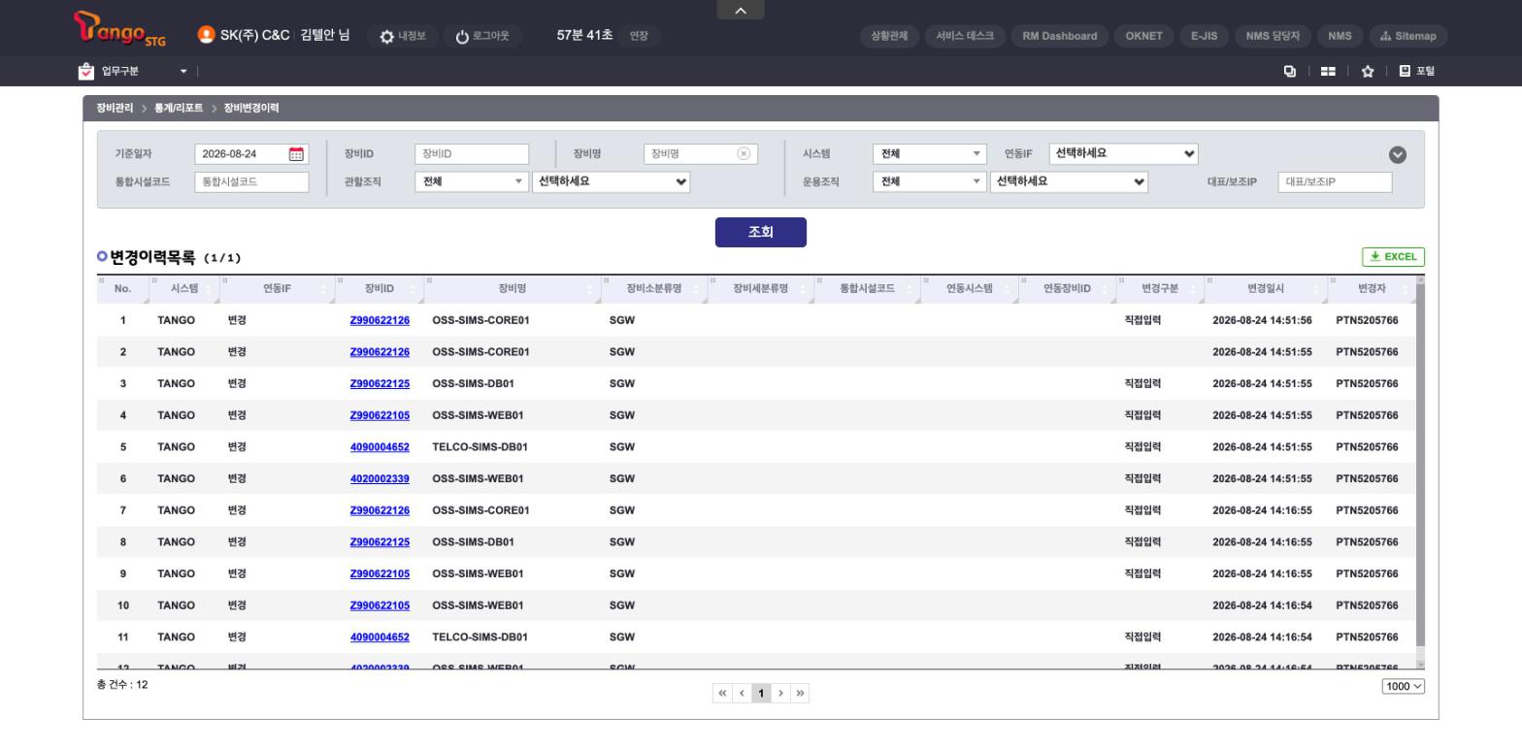Screen dimensions: 1522x749
Task: Open the RM Dashboard menu
Action: 1060,36
